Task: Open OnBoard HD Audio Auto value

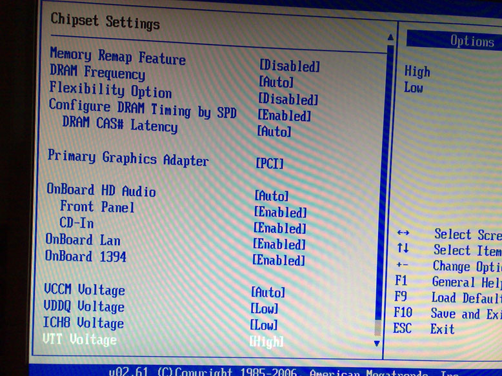Action: click(272, 195)
